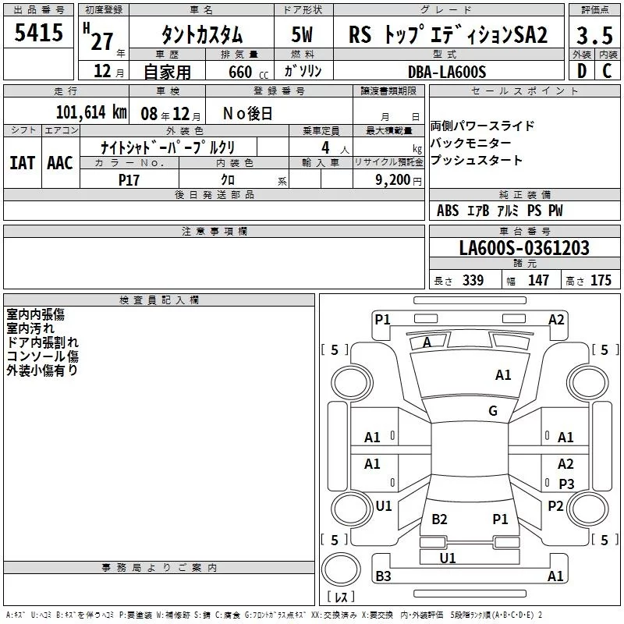The width and height of the screenshot is (624, 624).
Task: Click the air conditioner type AAC
Action: tap(60, 163)
